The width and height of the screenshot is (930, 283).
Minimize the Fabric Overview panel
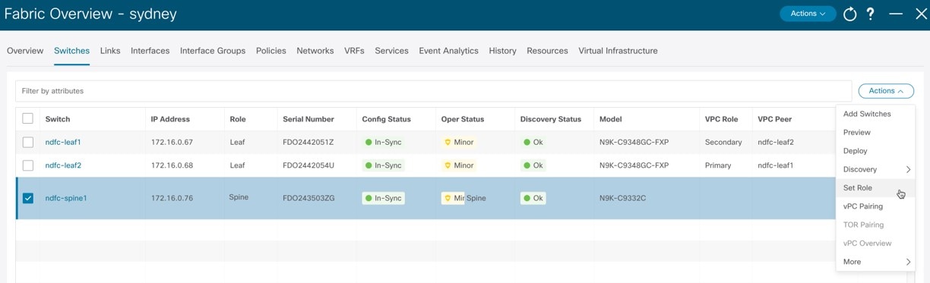tap(896, 14)
